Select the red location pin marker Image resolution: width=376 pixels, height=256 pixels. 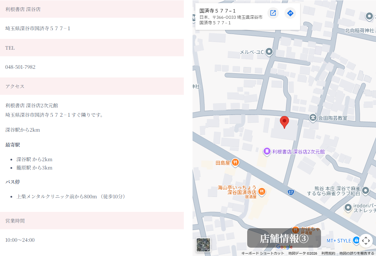(x=284, y=122)
